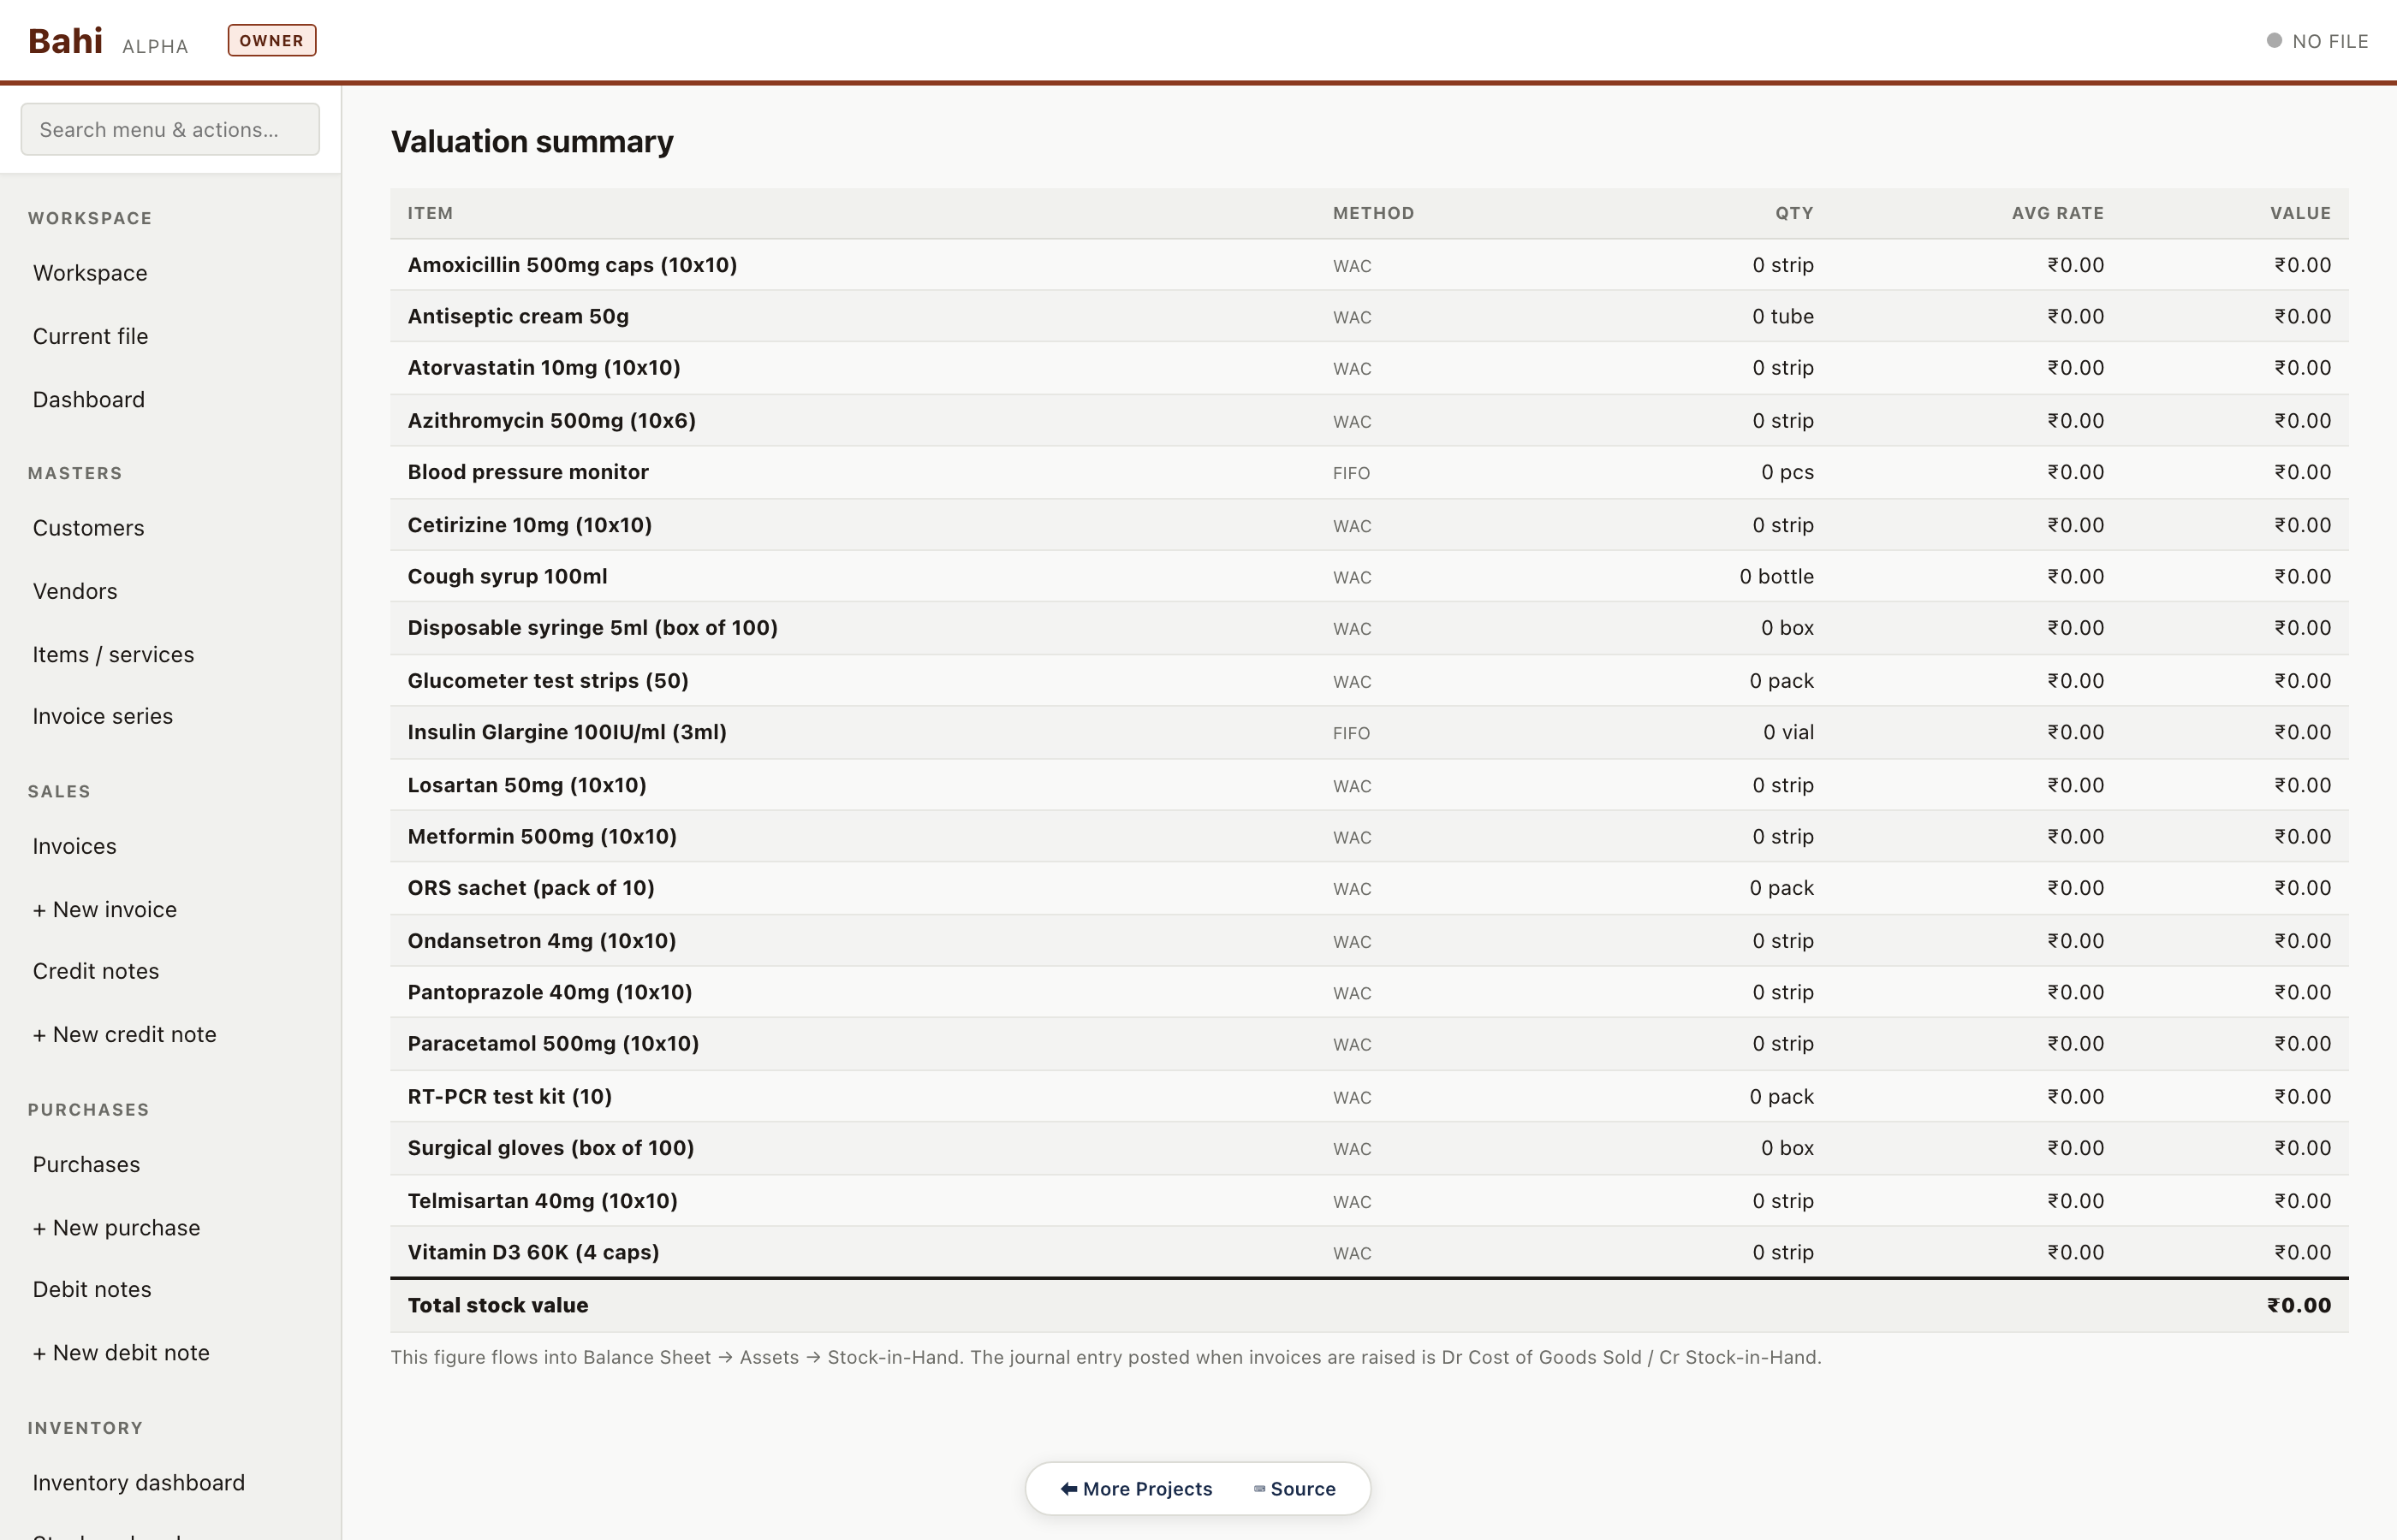Open the Dashboard from the sidebar

coord(88,399)
